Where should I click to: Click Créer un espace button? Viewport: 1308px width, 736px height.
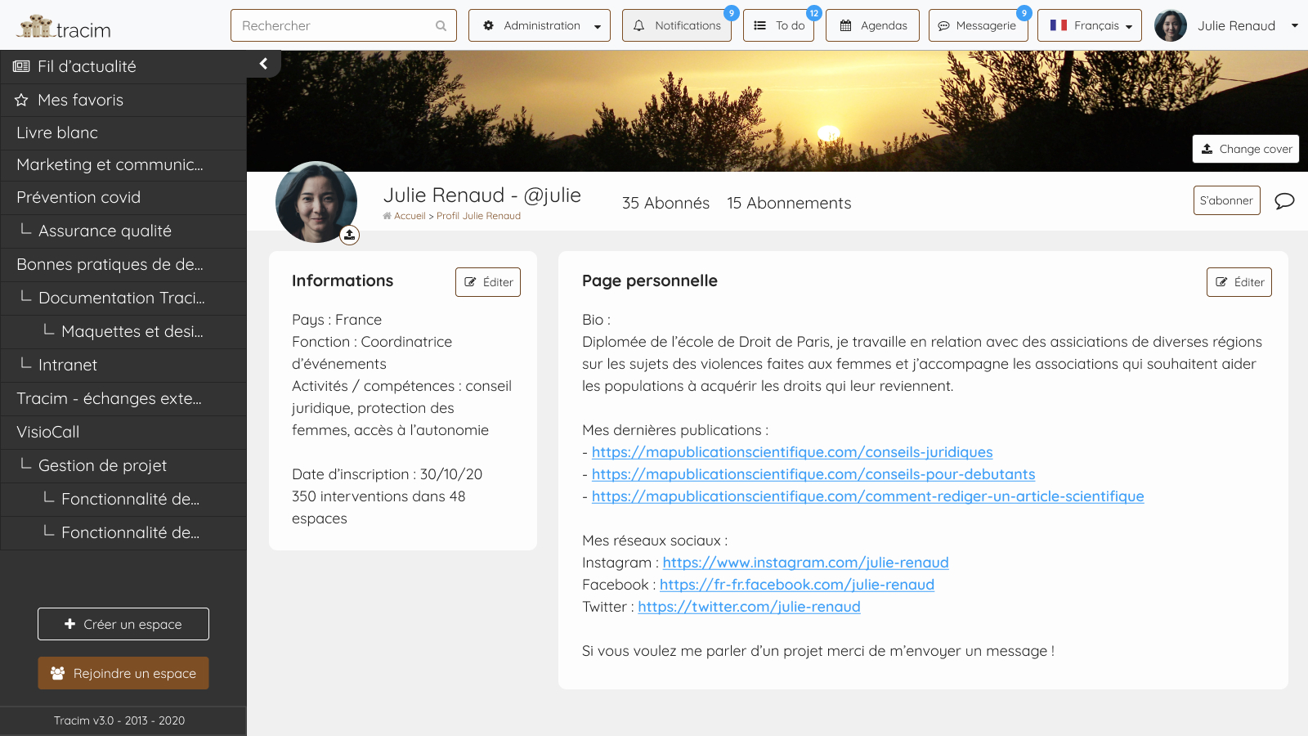[x=123, y=624]
